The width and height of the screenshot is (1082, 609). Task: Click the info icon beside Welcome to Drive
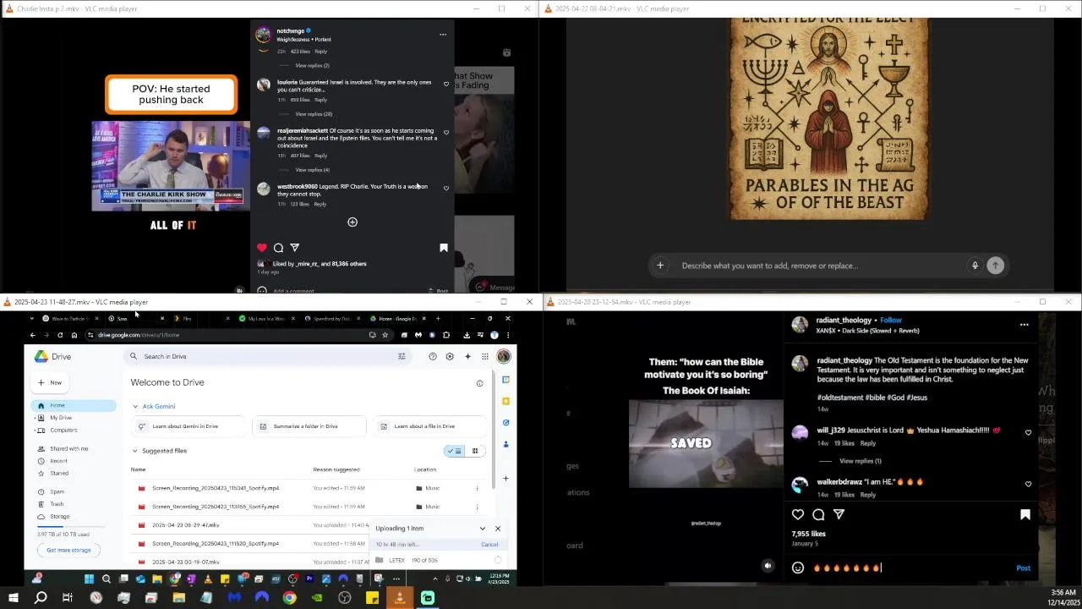point(479,383)
